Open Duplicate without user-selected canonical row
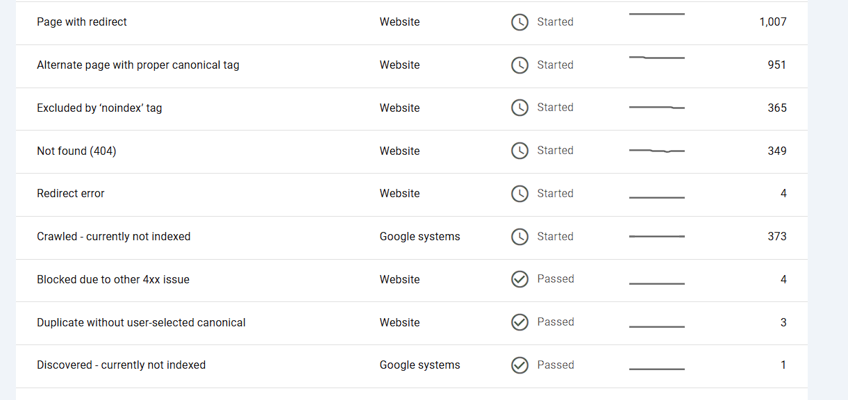This screenshot has width=848, height=400. tap(141, 323)
